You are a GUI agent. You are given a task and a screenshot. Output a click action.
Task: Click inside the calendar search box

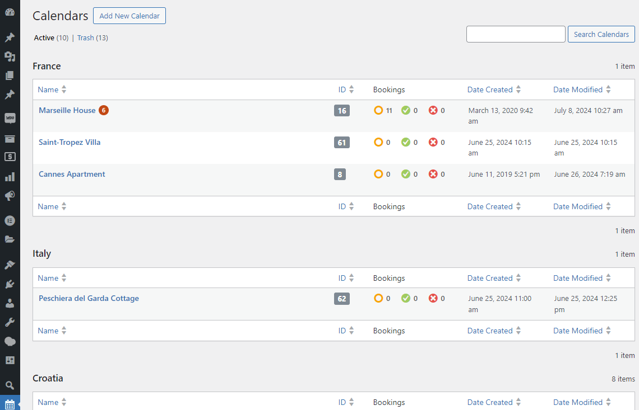(515, 34)
